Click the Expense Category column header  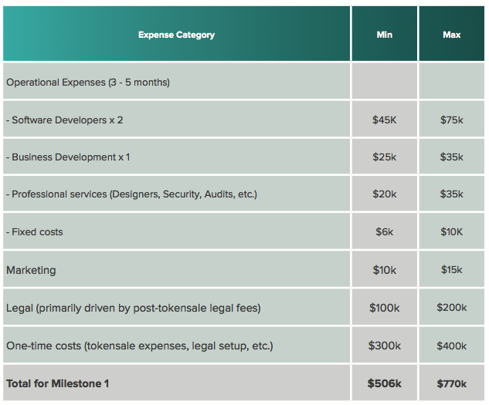[x=176, y=35]
